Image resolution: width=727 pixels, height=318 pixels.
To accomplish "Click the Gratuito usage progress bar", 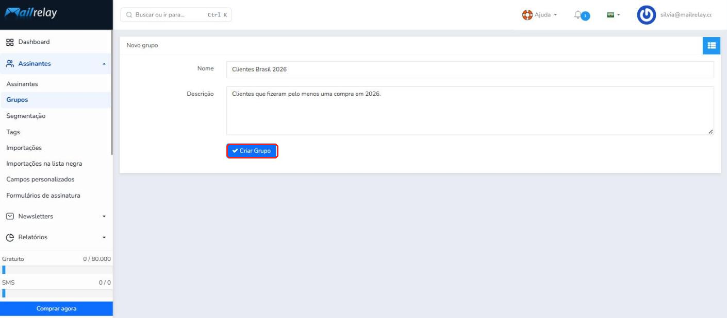I will coord(56,270).
